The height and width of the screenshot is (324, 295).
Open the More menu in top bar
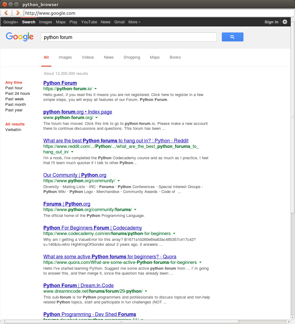pyautogui.click(x=134, y=22)
